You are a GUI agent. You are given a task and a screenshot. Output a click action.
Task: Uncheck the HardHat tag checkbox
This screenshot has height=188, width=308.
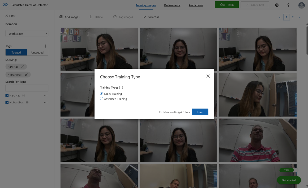[7, 95]
